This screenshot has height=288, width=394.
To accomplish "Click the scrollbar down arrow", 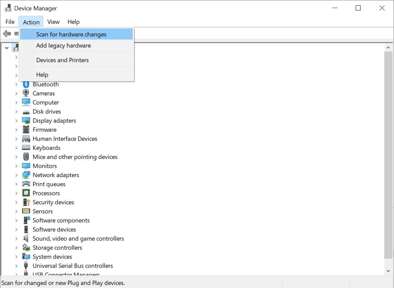I will pos(388,271).
